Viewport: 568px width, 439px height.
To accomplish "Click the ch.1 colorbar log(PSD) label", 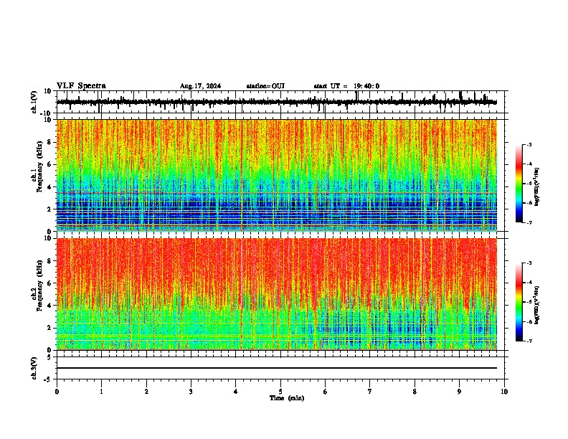I will click(x=536, y=187).
